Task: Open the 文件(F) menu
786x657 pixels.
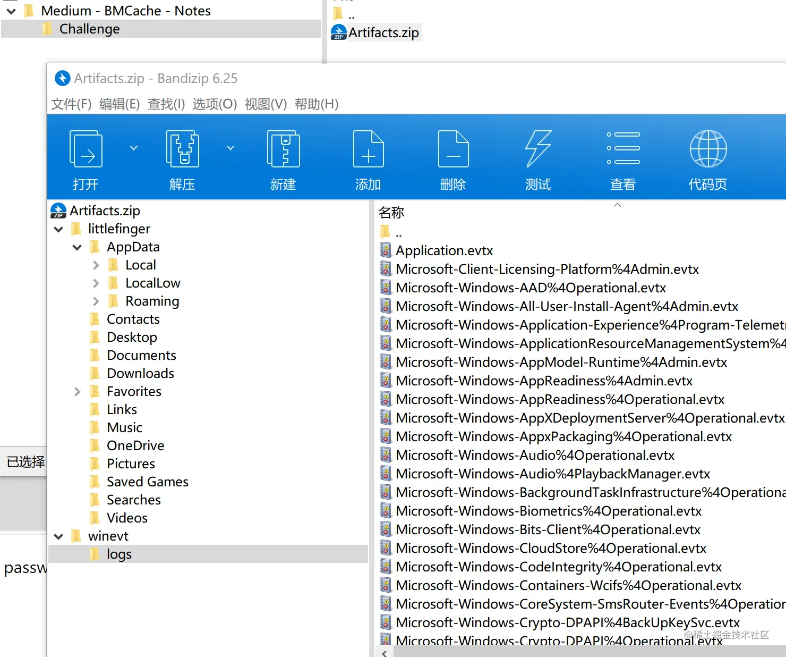Action: point(71,104)
